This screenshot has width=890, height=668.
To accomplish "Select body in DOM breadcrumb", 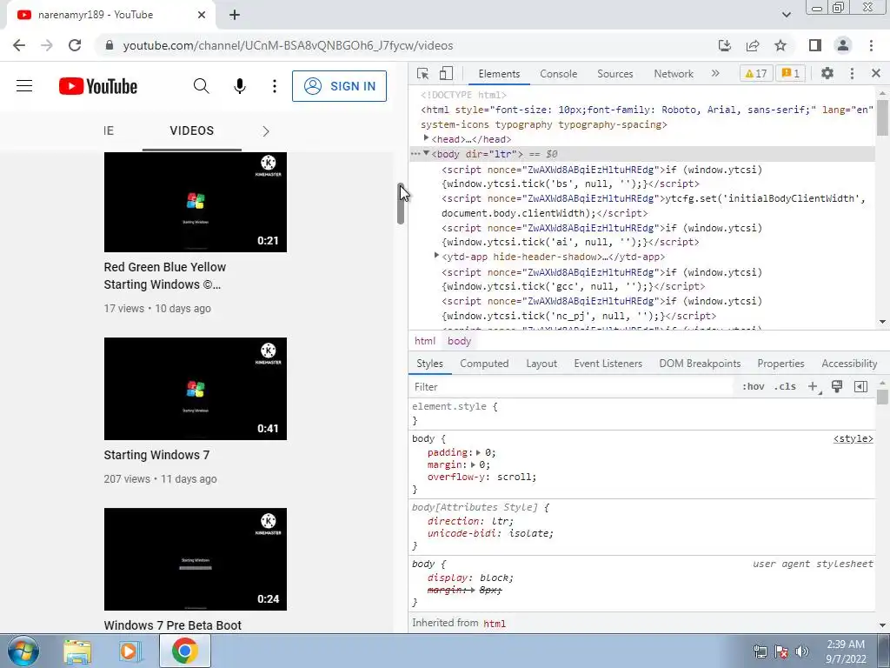I will coord(459,341).
